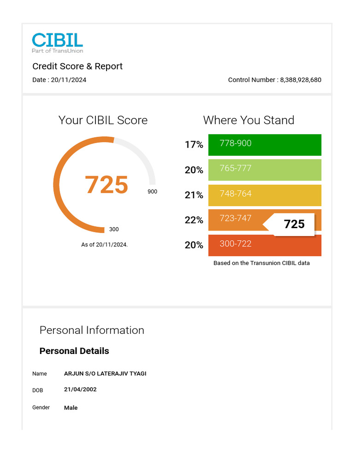
Task: Click the Based on the Transunion CIBIL data note
Action: 261,263
